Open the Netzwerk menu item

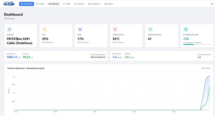pyautogui.click(x=54, y=4)
